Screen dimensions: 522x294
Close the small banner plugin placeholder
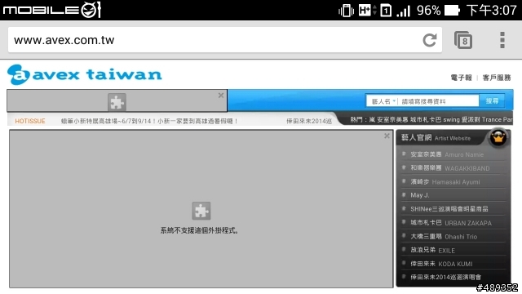click(x=221, y=96)
